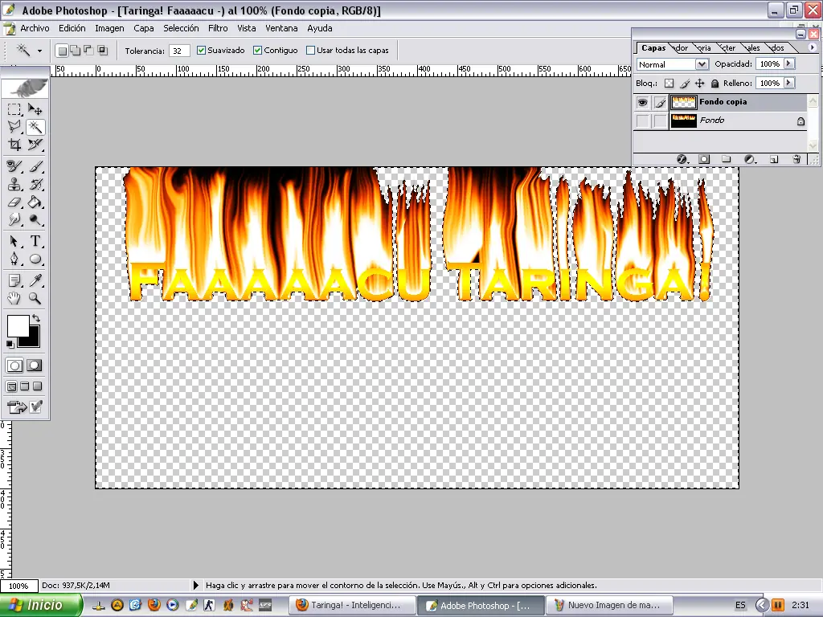The image size is (823, 617).
Task: Open the Normal blend mode dropdown
Action: [702, 64]
